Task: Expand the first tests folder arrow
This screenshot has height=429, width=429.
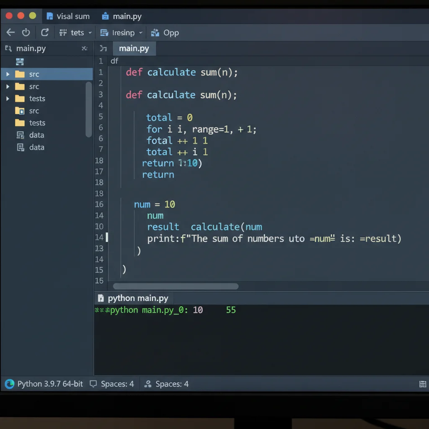Action: pyautogui.click(x=8, y=98)
